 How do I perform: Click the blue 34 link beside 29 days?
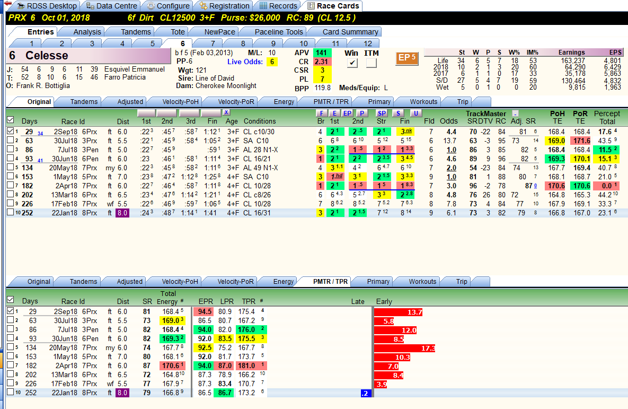[x=40, y=133]
